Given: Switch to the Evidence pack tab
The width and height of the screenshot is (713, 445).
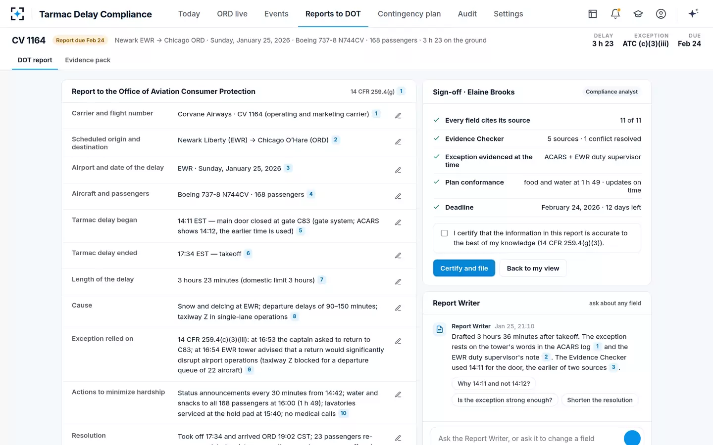Looking at the screenshot, I should point(88,60).
